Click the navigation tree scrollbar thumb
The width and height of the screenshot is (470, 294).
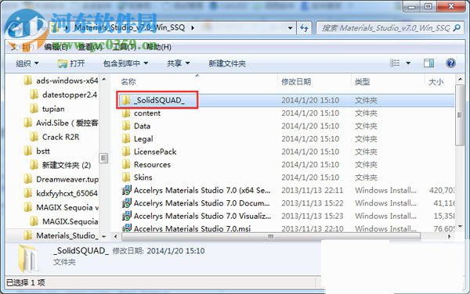click(103, 158)
